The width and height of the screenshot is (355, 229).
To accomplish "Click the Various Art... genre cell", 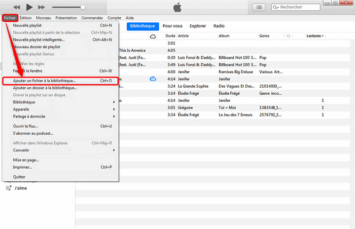I will click(x=271, y=72).
